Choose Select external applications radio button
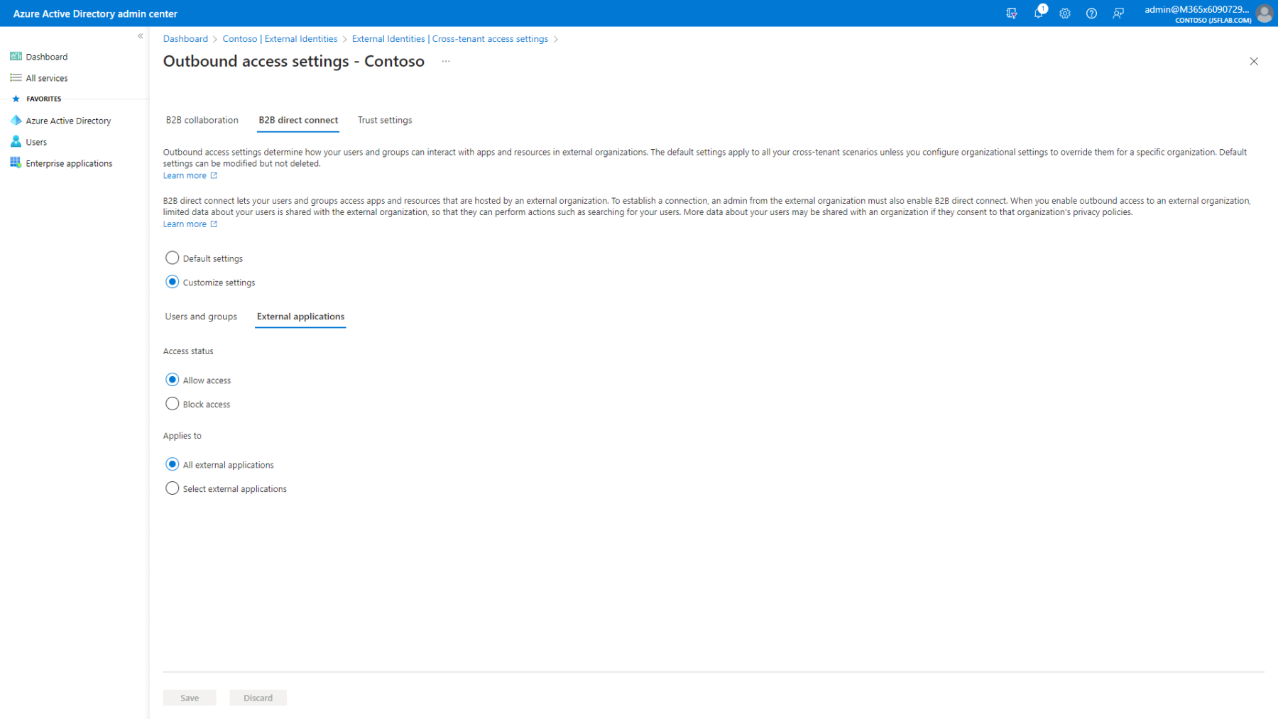This screenshot has height=719, width=1278. [x=172, y=488]
